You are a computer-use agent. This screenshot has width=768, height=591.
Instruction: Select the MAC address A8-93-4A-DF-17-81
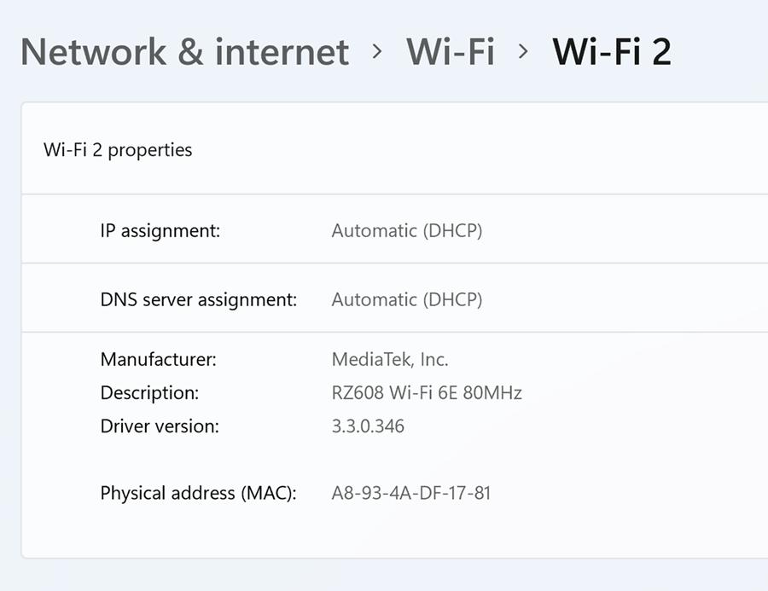pos(410,493)
